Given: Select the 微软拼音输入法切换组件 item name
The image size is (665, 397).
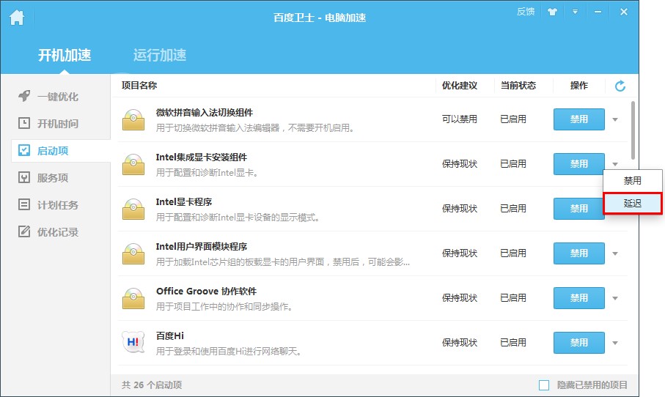Looking at the screenshot, I should [x=205, y=113].
